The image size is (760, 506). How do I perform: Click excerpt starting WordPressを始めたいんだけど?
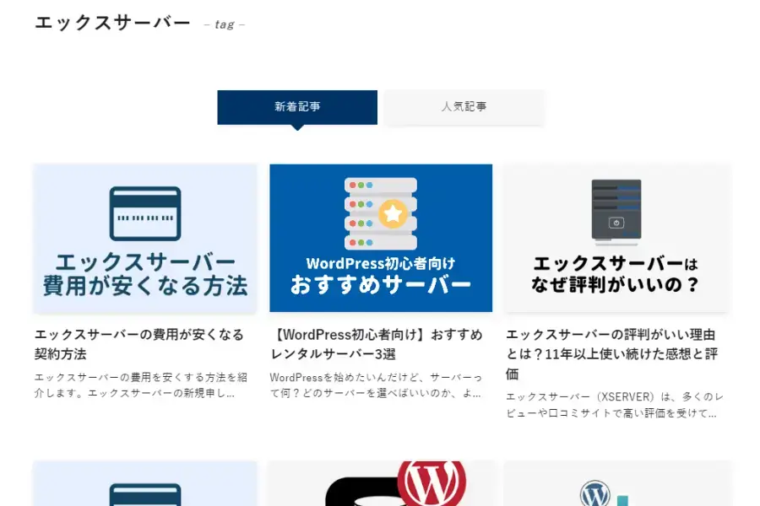(376, 385)
